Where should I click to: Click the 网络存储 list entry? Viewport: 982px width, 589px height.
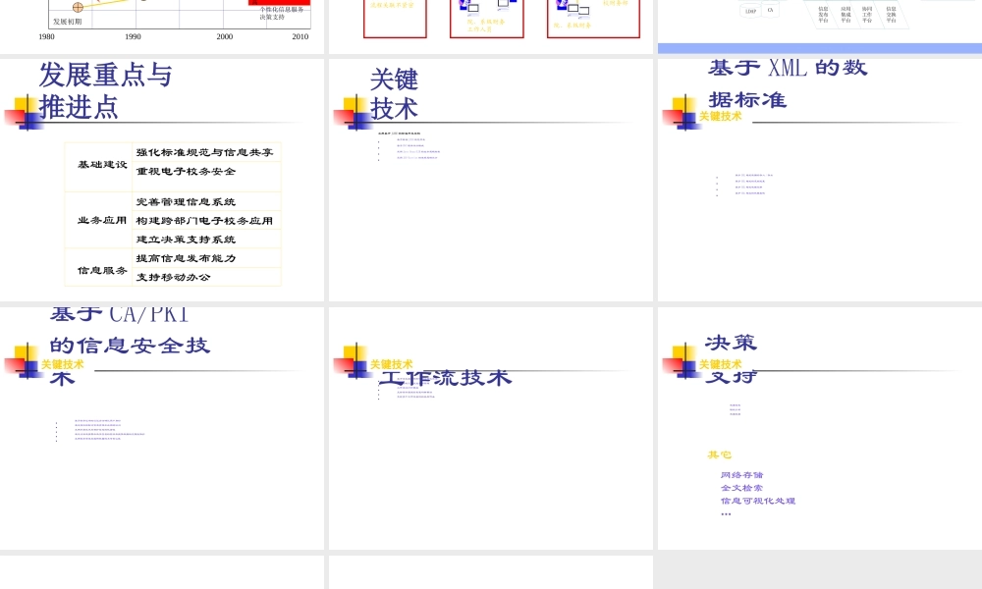pyautogui.click(x=740, y=475)
